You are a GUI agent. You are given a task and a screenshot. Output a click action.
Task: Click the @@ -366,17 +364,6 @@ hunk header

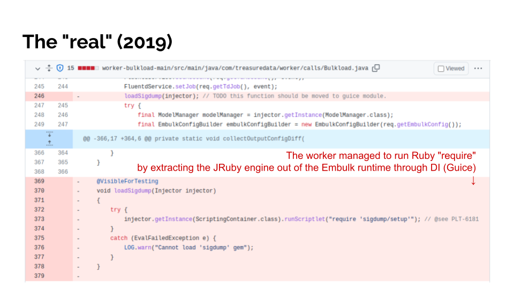pos(193,139)
